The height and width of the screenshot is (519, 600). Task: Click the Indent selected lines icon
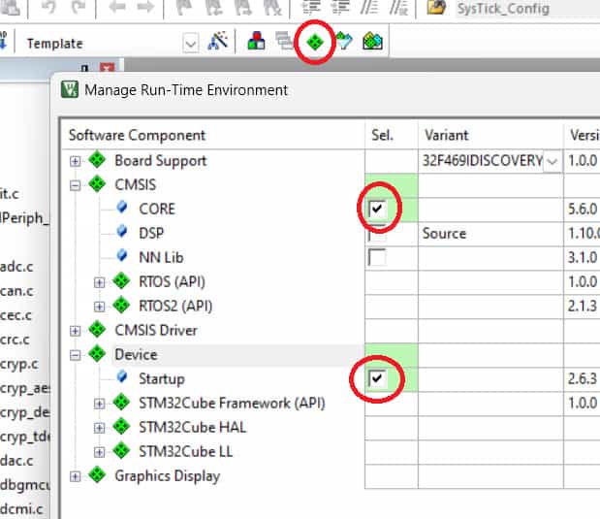coord(311,7)
